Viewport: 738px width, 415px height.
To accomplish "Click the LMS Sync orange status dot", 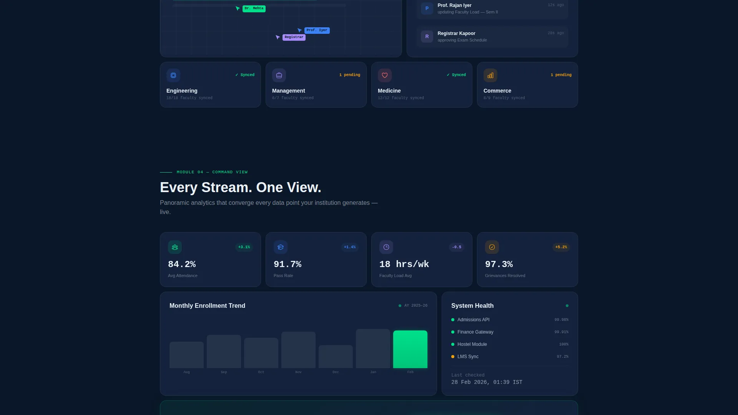I will pos(453,357).
